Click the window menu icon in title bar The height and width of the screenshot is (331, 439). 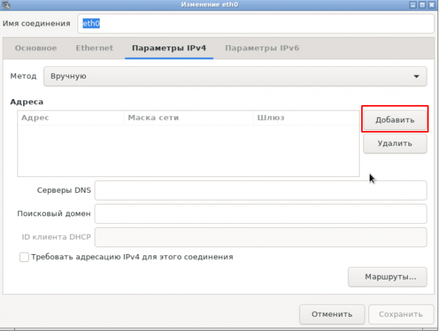click(x=5, y=5)
